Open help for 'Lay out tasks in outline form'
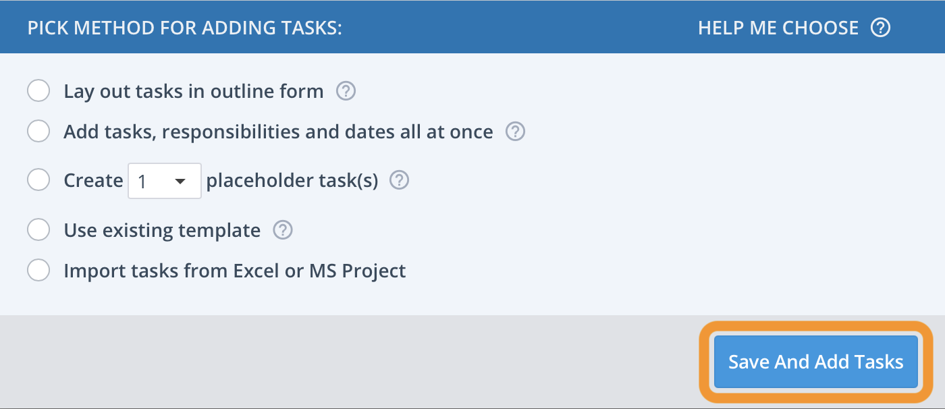This screenshot has width=945, height=409. point(346,90)
